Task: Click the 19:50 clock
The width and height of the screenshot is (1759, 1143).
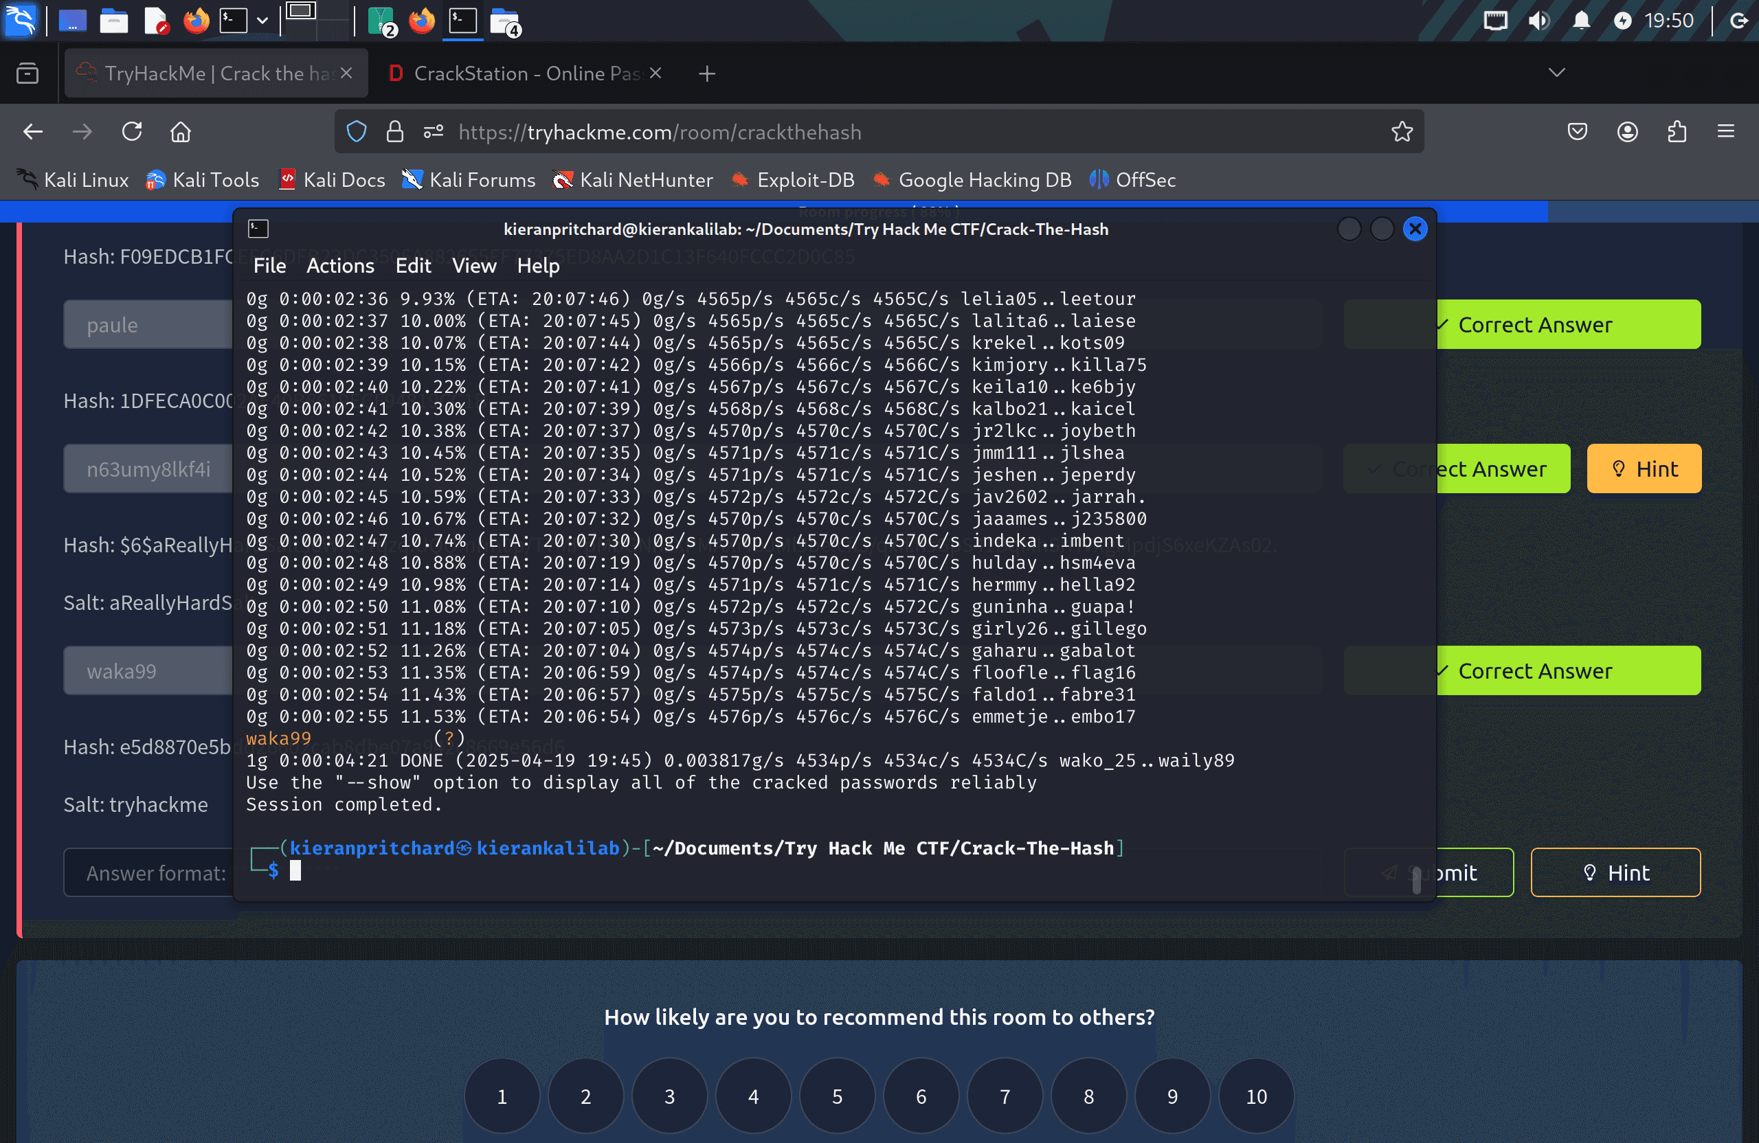Action: (x=1669, y=21)
